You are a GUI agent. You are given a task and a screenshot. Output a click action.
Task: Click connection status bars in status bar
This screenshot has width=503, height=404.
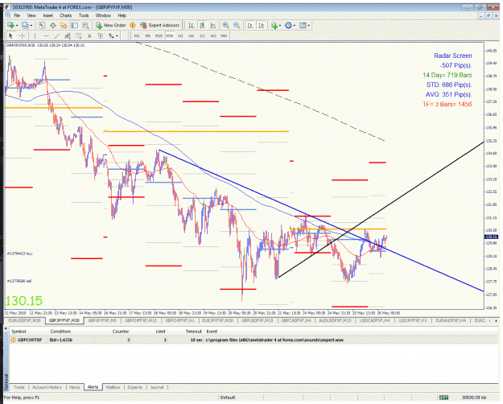443,398
